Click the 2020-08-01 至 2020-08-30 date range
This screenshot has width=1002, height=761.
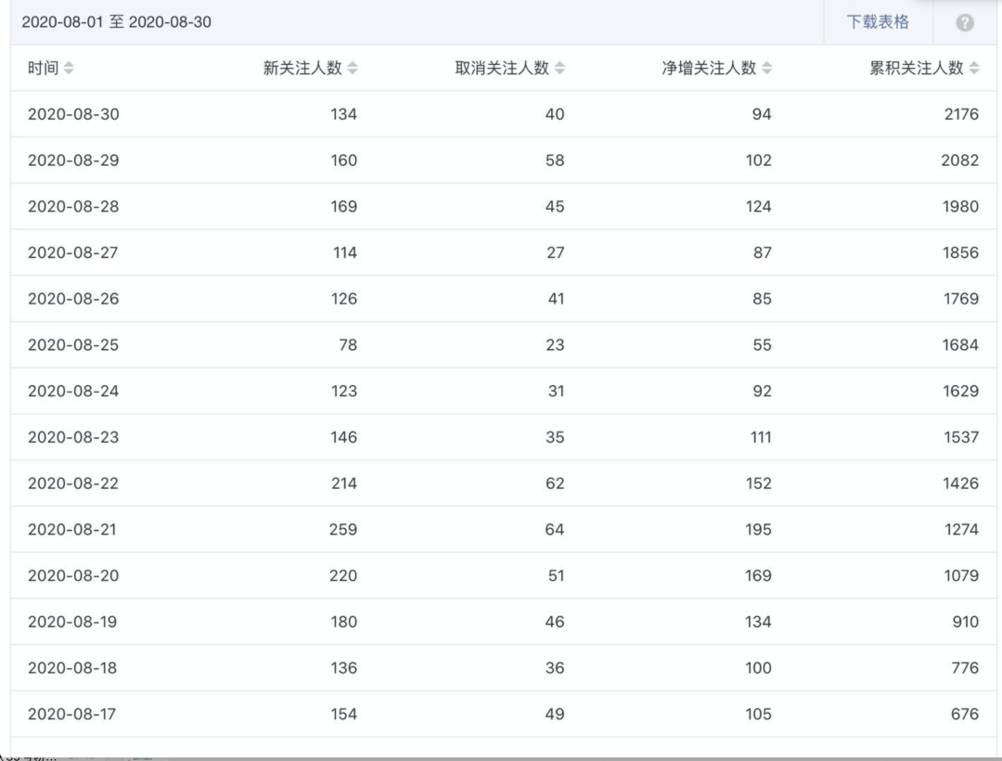tap(117, 22)
